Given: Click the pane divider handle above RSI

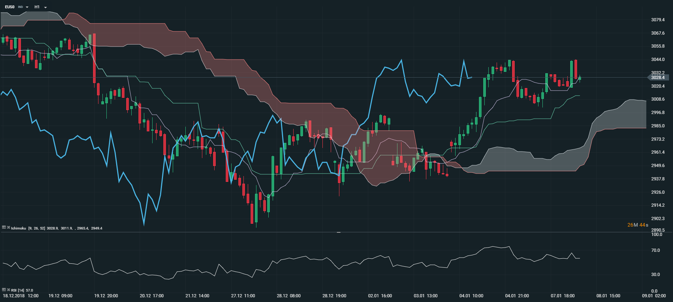Looking at the screenshot, I should [338, 232].
